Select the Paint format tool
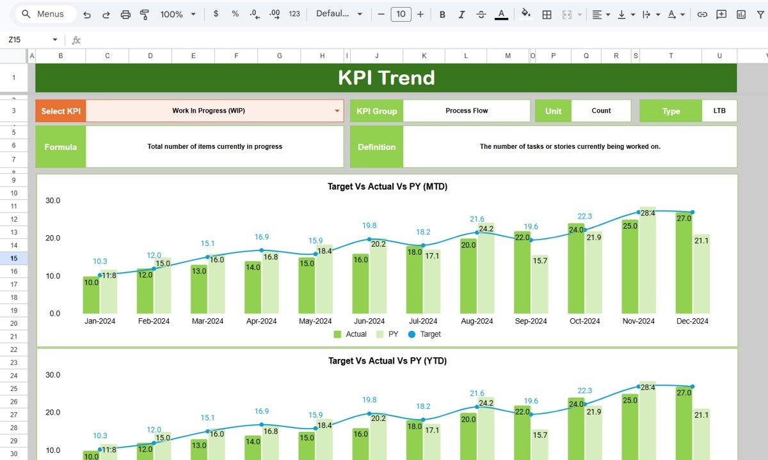 (145, 13)
